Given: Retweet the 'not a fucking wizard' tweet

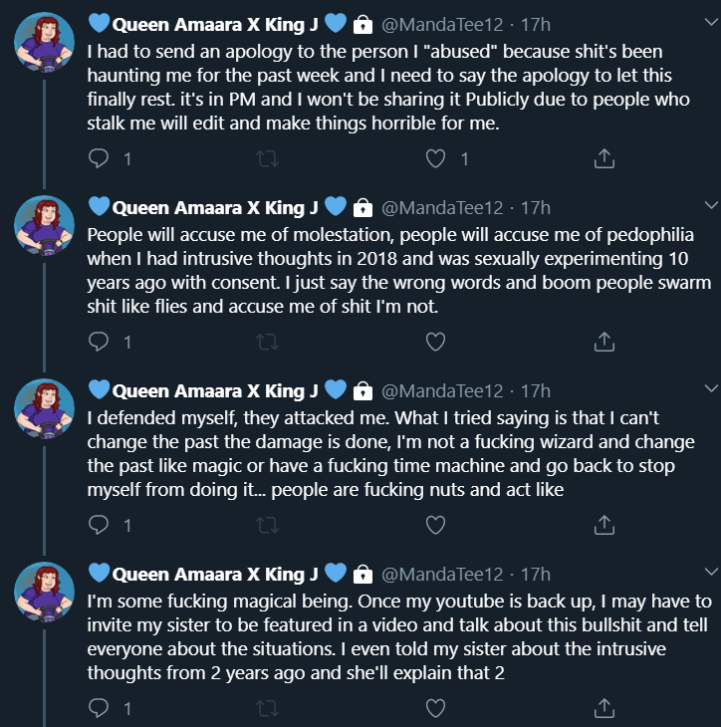Looking at the screenshot, I should click(267, 525).
